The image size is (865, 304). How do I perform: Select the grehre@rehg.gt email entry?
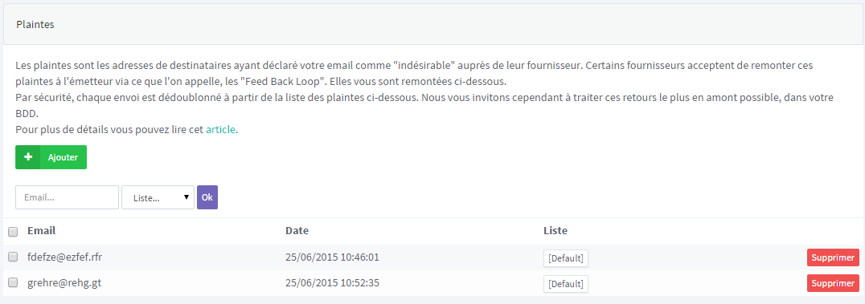point(64,283)
